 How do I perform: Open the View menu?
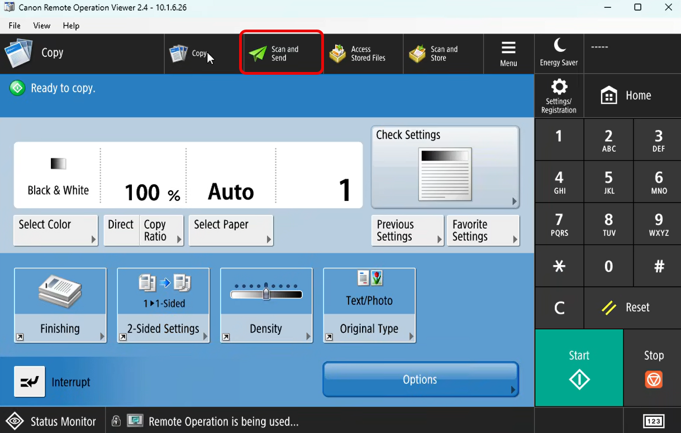pos(42,26)
